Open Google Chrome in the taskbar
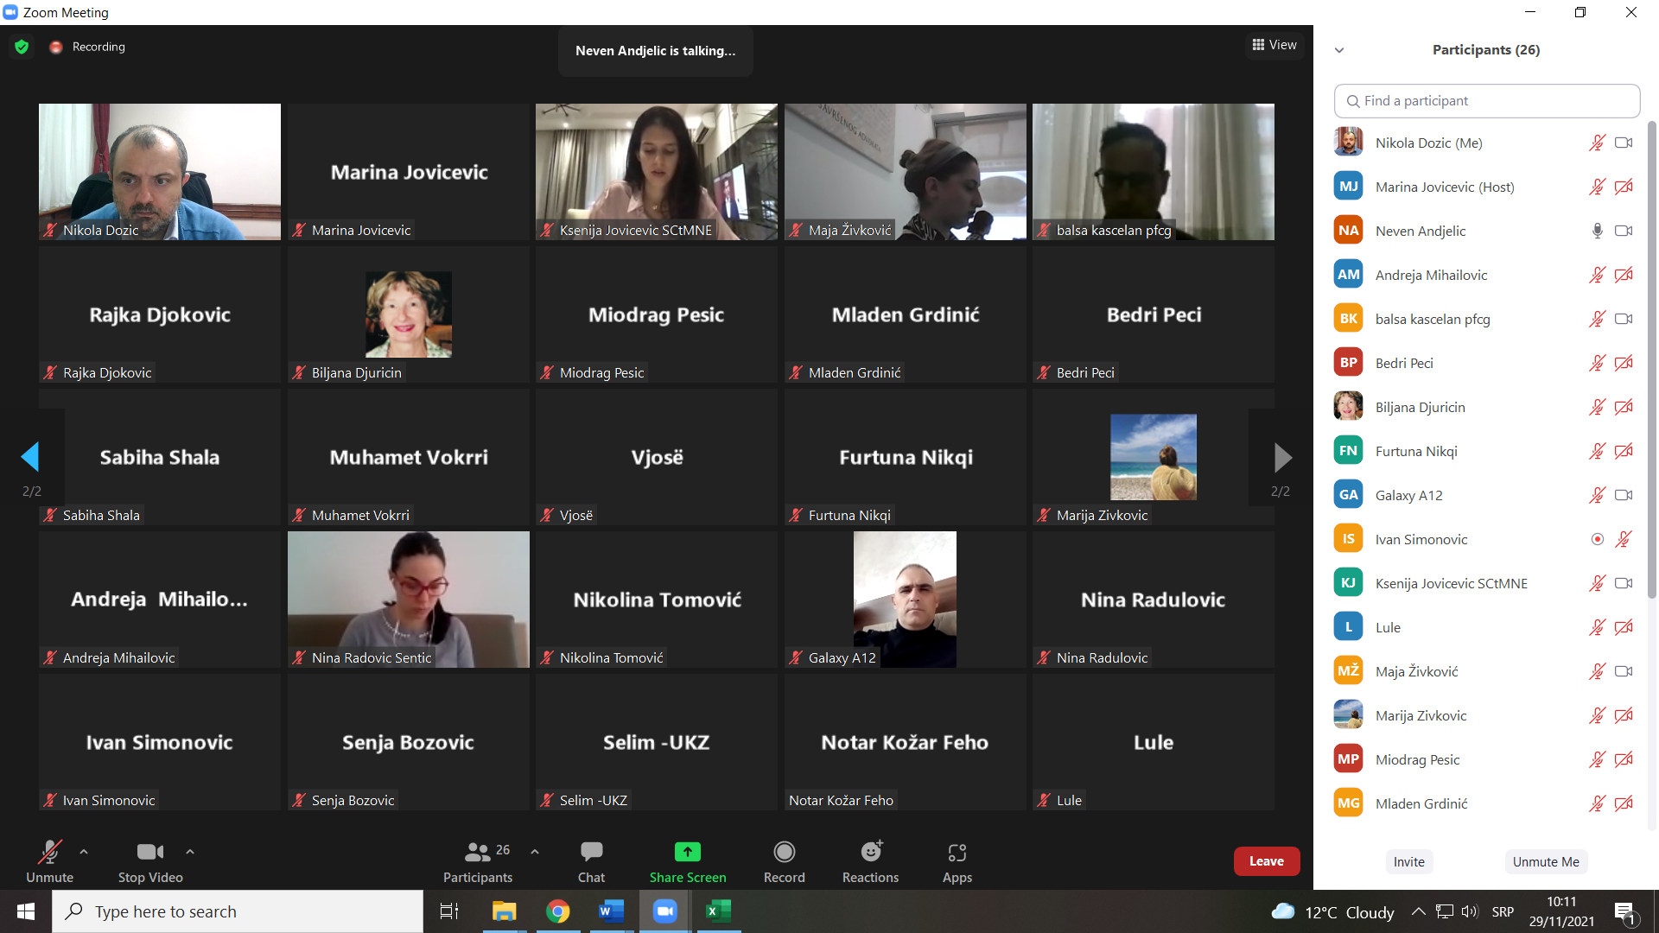 coord(558,911)
